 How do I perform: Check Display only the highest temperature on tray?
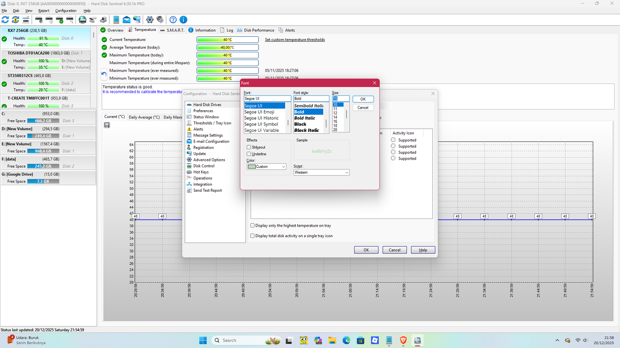point(253,225)
